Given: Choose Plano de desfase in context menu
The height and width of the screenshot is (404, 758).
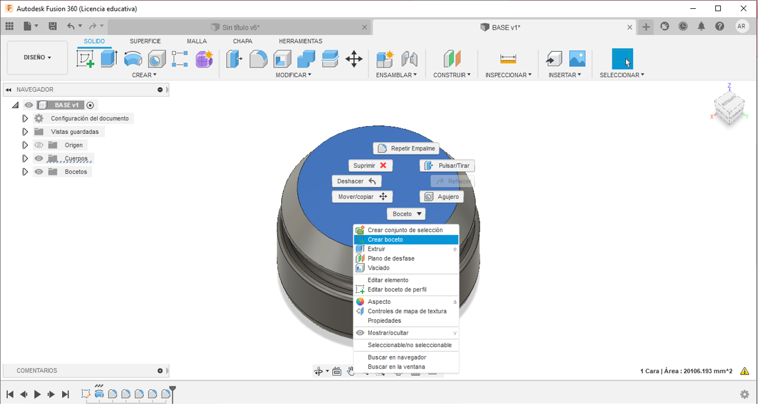Looking at the screenshot, I should tap(406, 259).
